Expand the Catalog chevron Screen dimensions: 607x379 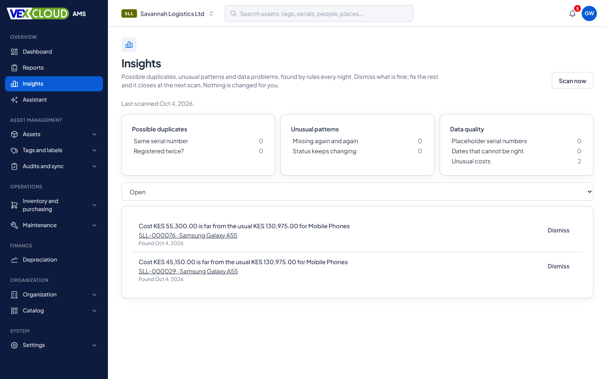[x=94, y=310]
